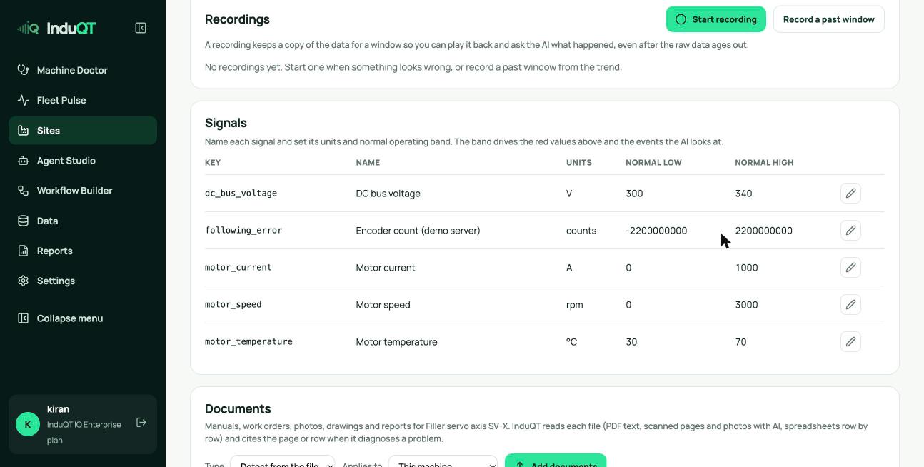Click normal high value 2200000000
This screenshot has width=924, height=467.
[x=764, y=231]
